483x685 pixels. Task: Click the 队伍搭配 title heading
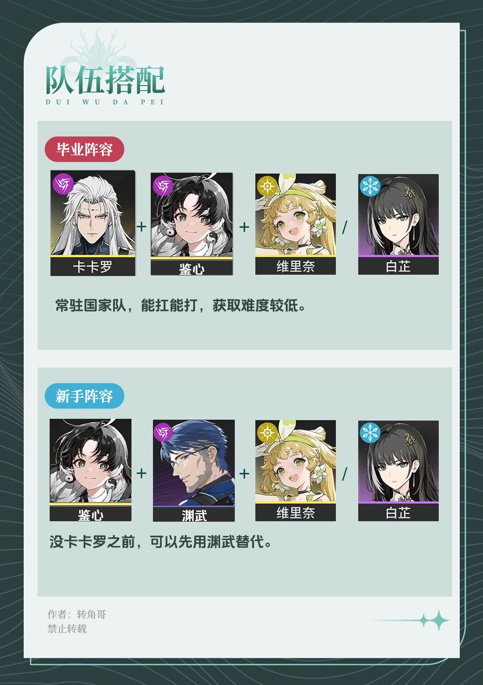click(105, 81)
